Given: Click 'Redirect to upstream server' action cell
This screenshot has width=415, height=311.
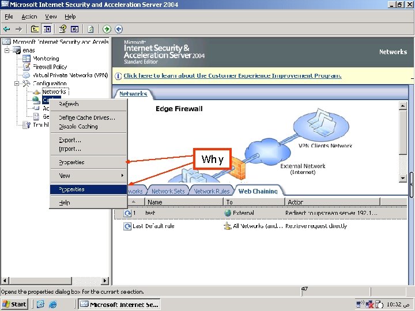Looking at the screenshot, I should [x=331, y=213].
